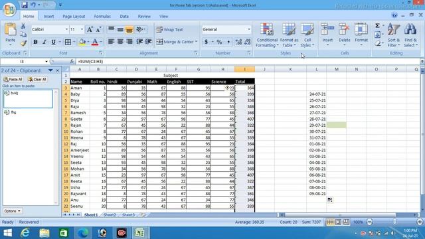Switch to Sheet3 worksheet tab
The image size is (425, 239).
point(128,215)
